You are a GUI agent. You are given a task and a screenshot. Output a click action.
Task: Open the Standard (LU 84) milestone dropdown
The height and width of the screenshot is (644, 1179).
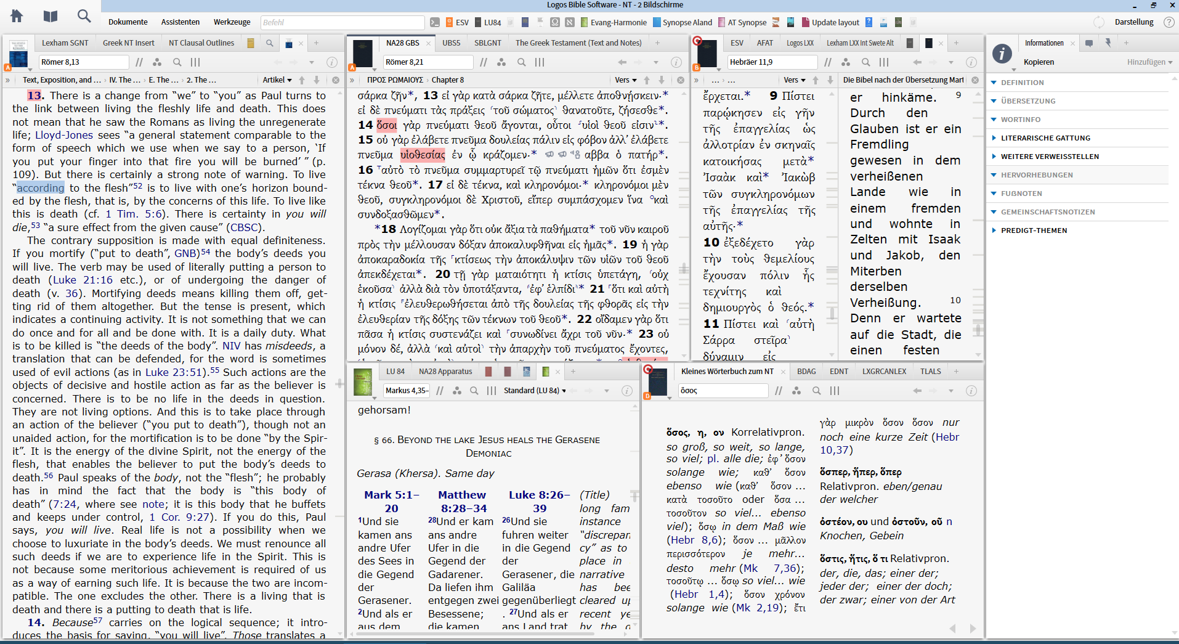(x=533, y=390)
